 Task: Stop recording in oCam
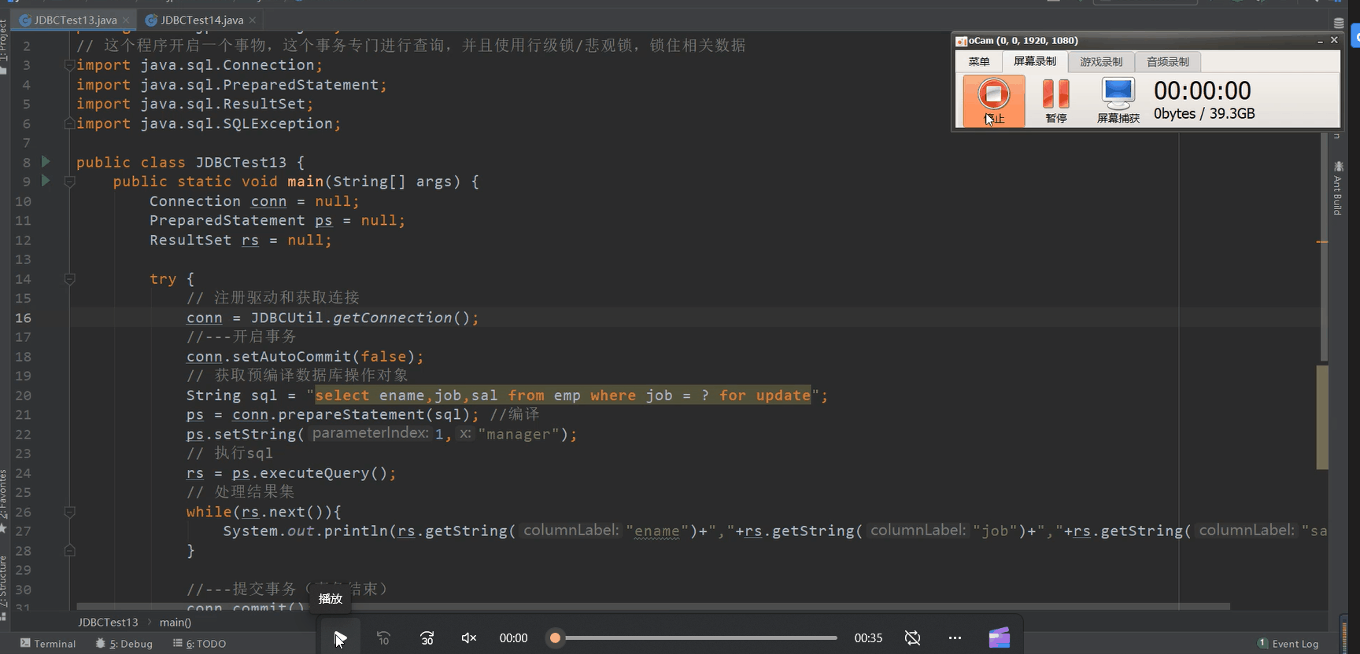tap(993, 101)
